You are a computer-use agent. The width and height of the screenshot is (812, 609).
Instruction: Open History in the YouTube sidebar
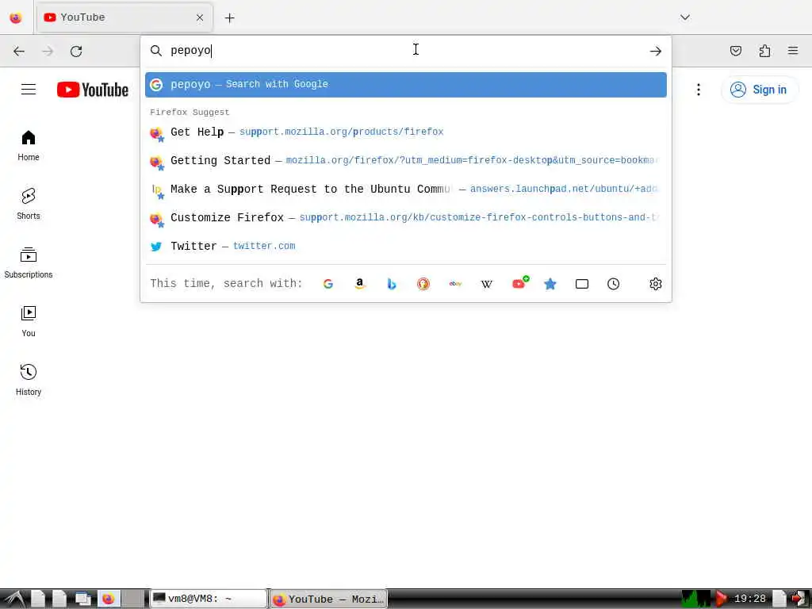point(29,380)
